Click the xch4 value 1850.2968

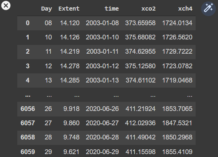coord(177,137)
